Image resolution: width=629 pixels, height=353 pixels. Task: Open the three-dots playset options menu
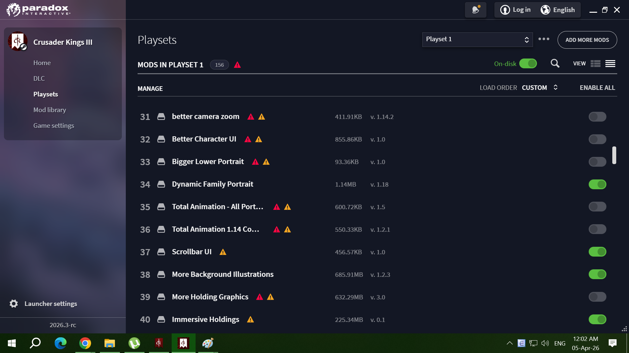tap(544, 39)
